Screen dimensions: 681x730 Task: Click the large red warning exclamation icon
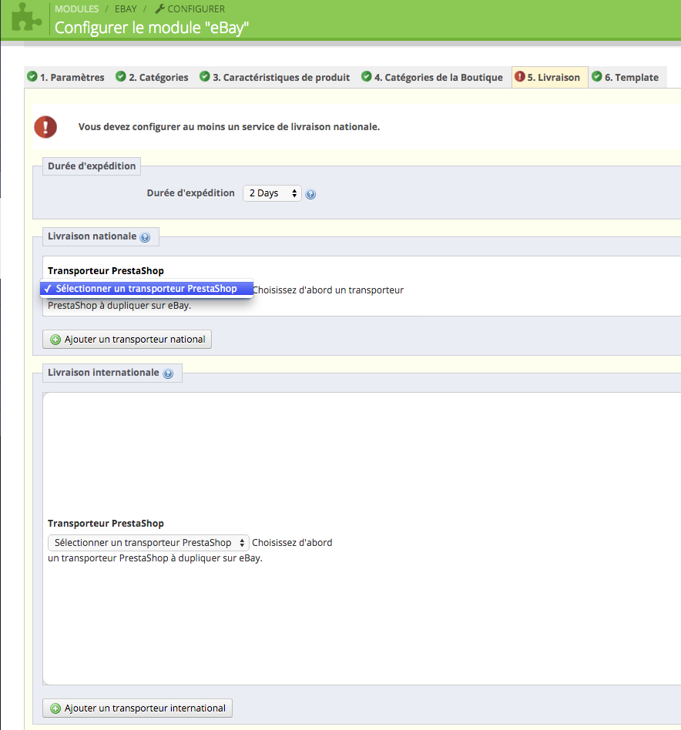pyautogui.click(x=45, y=126)
